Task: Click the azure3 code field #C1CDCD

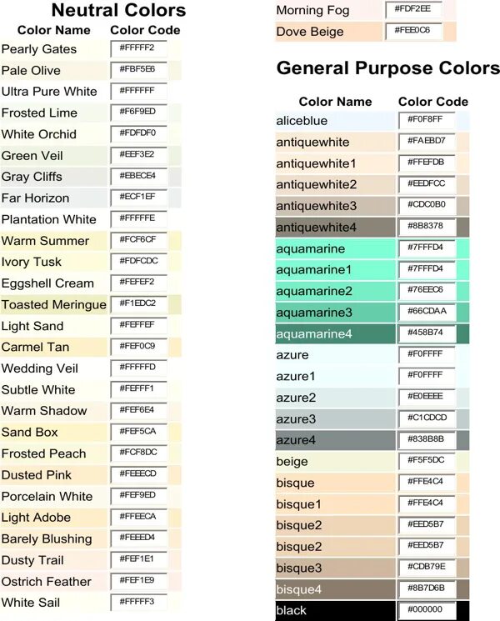Action: (427, 419)
